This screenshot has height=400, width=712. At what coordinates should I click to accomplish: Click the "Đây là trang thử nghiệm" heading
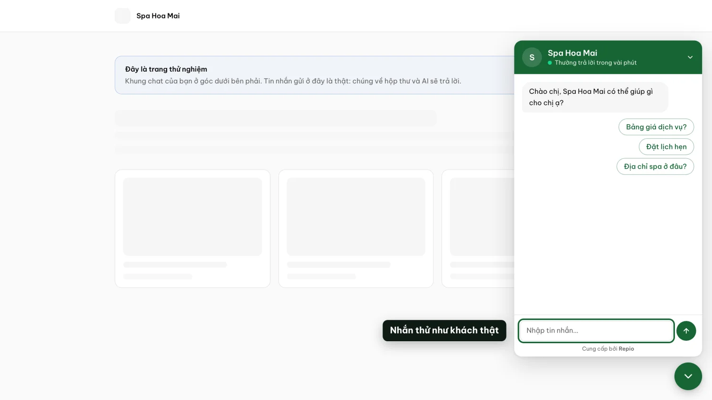pos(166,69)
